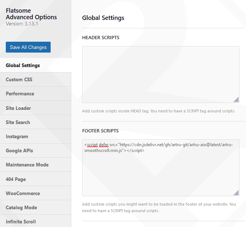Switch to the 404 Page settings

coord(35,179)
